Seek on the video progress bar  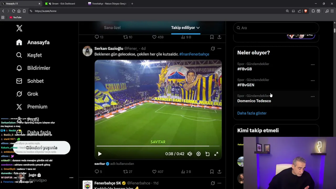point(158,146)
